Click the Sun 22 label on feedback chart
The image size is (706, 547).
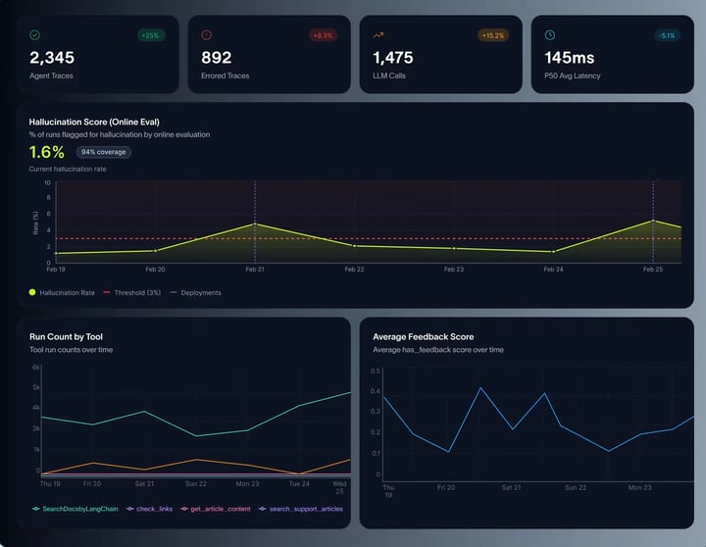(x=576, y=487)
